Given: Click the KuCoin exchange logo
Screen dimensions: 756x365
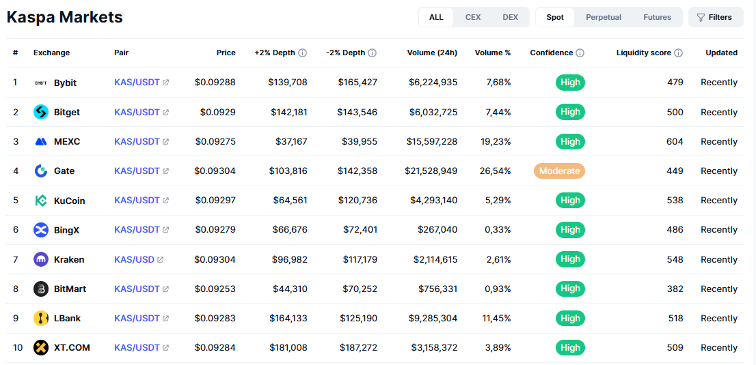Looking at the screenshot, I should pos(41,201).
